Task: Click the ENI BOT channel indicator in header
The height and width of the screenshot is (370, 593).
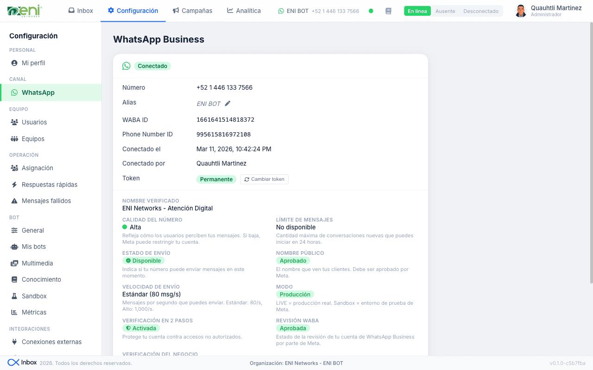Action: (x=319, y=11)
